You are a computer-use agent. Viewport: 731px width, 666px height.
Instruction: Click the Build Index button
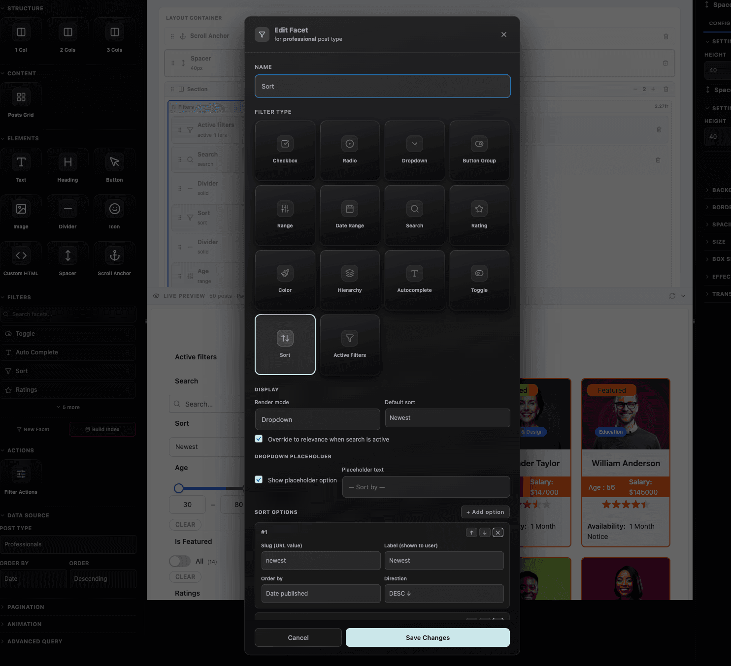pyautogui.click(x=102, y=429)
